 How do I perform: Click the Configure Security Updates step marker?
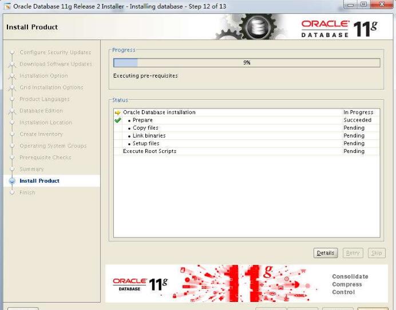(x=12, y=53)
